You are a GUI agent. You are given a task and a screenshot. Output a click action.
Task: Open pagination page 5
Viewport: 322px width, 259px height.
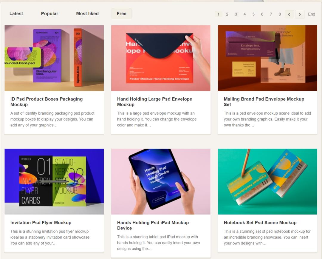click(x=253, y=14)
